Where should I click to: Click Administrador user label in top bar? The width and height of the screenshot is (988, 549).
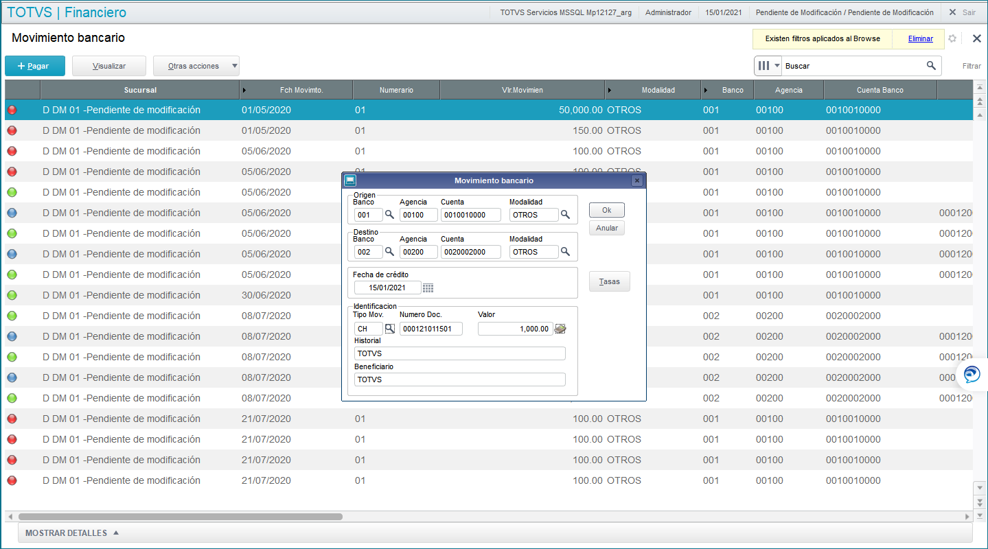668,12
